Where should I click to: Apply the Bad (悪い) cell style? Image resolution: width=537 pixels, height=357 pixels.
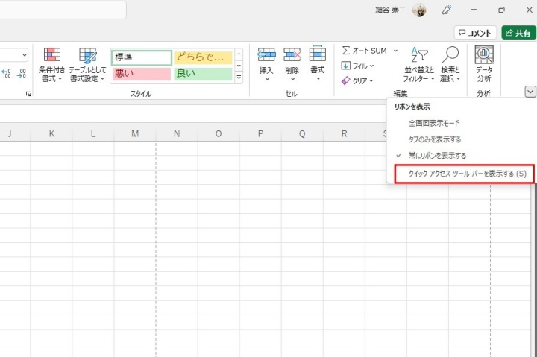click(x=142, y=74)
